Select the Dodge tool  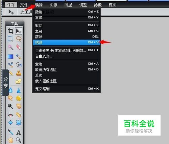tap(10, 106)
